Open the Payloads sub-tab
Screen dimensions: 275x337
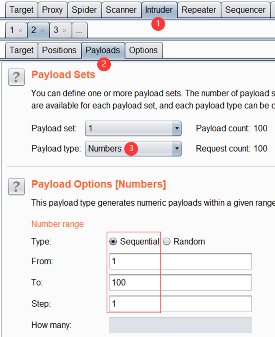coord(103,50)
